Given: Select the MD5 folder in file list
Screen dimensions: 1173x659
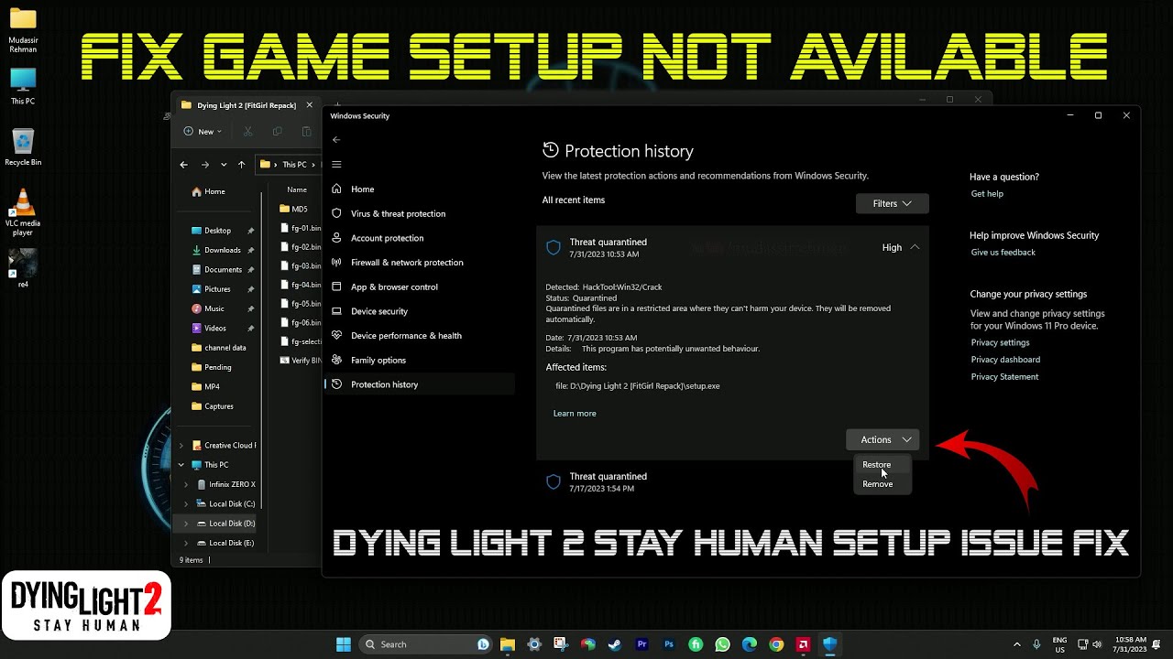Looking at the screenshot, I should (299, 209).
